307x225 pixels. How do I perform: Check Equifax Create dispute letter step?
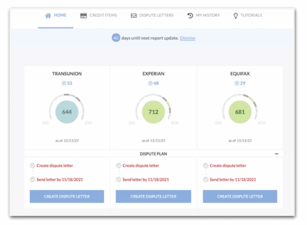click(x=206, y=166)
